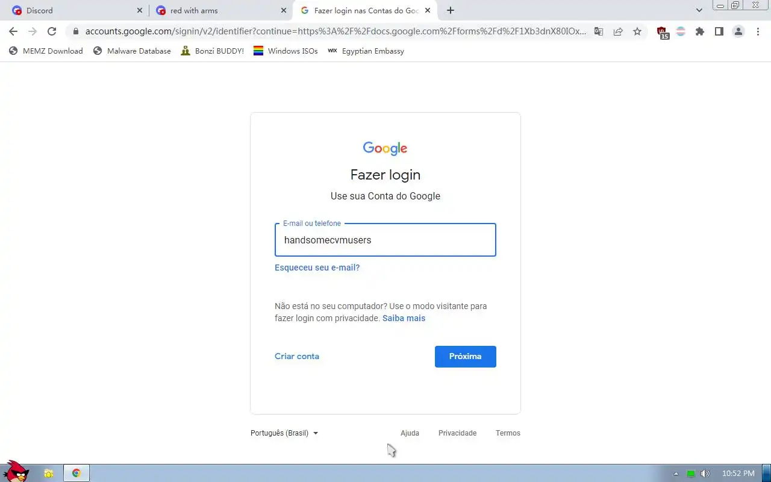Open MEMZ Download bookmark
Screen dimensions: 771x482
(46, 51)
